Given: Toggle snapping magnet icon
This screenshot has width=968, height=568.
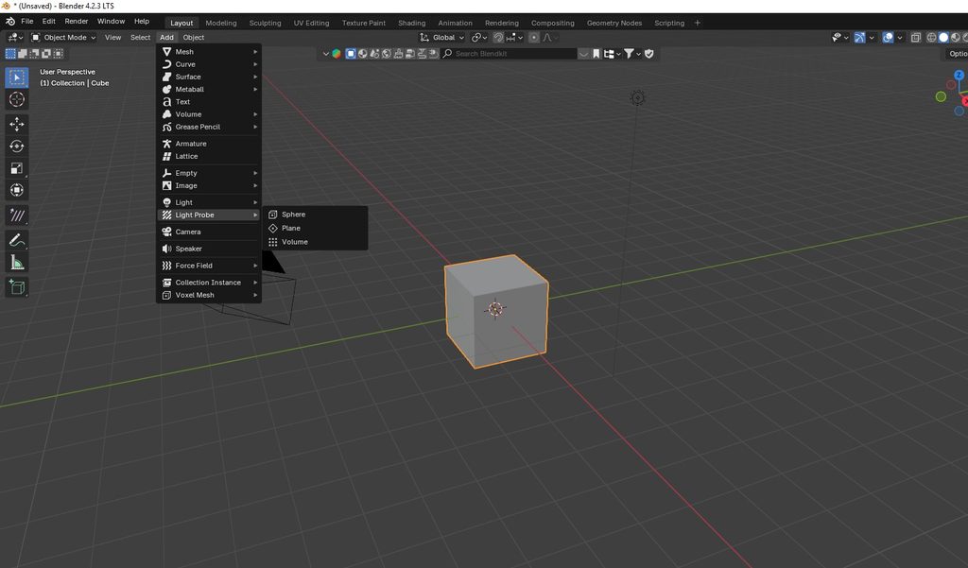Looking at the screenshot, I should 498,38.
